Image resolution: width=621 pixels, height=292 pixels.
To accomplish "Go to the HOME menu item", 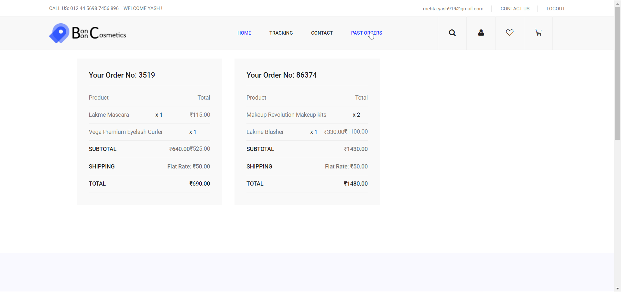I will pyautogui.click(x=244, y=33).
